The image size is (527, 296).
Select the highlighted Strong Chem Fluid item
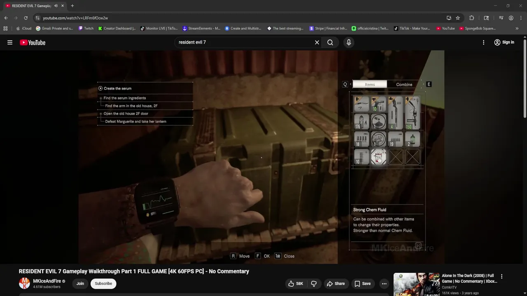[378, 157]
